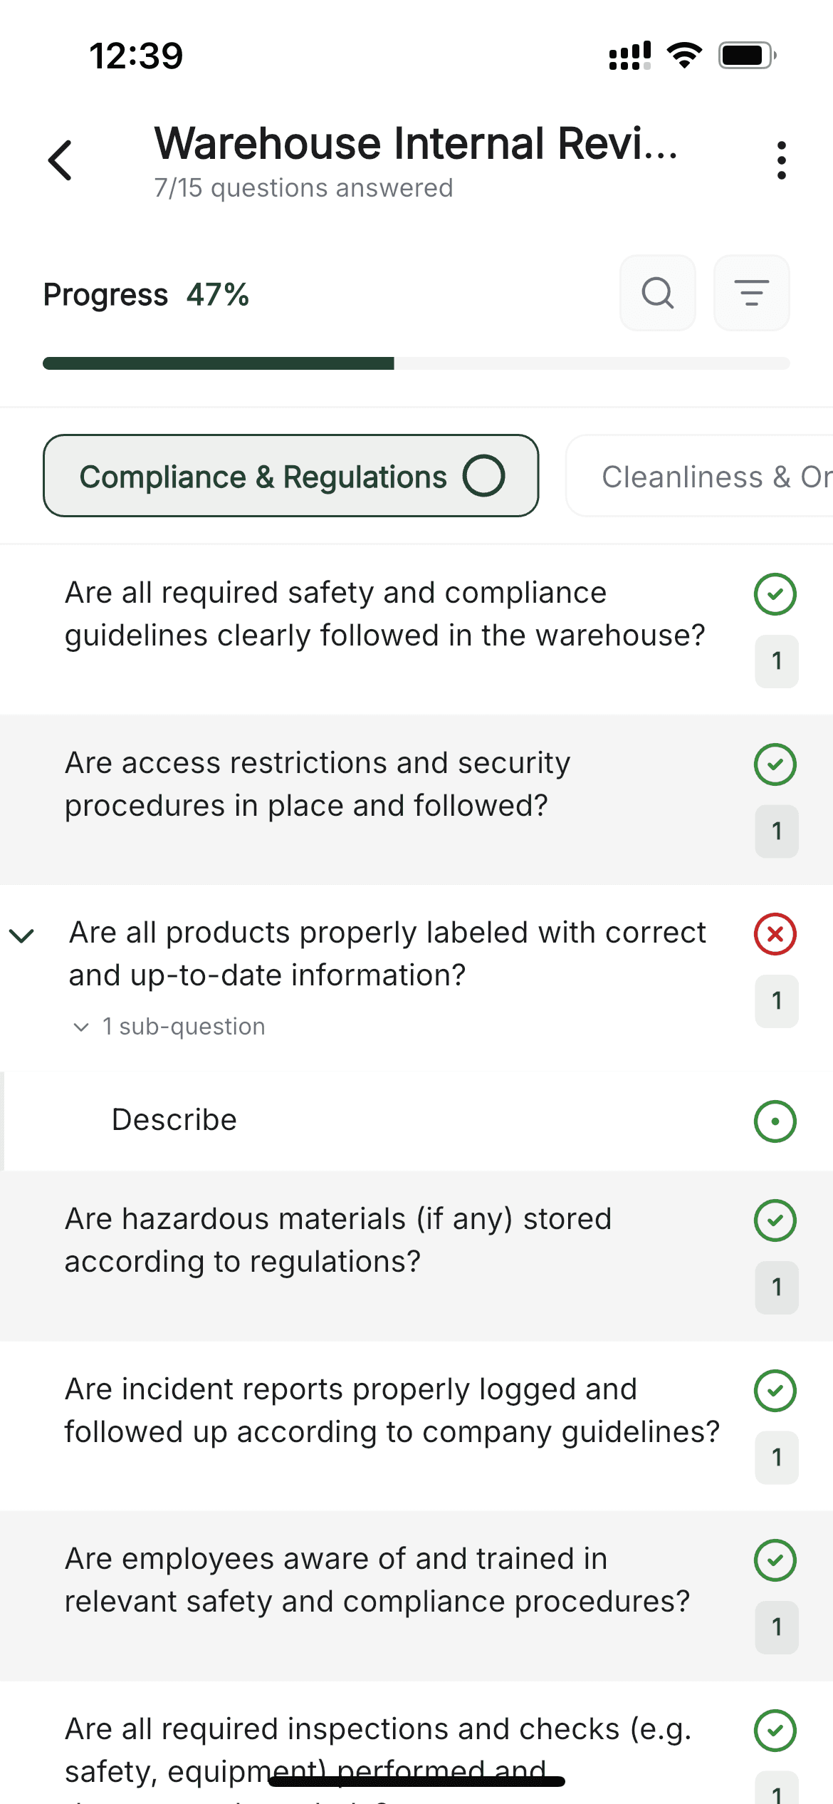
Task: Toggle completion on employee training question
Action: click(775, 1560)
